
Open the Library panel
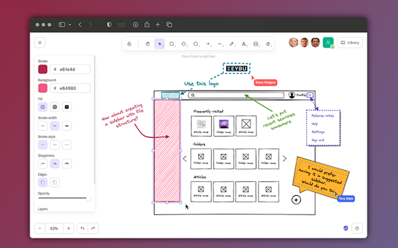coord(349,43)
